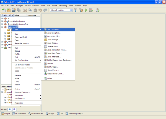
Task: Open the Versioning menu in menu bar
Action: click(x=63, y=6)
